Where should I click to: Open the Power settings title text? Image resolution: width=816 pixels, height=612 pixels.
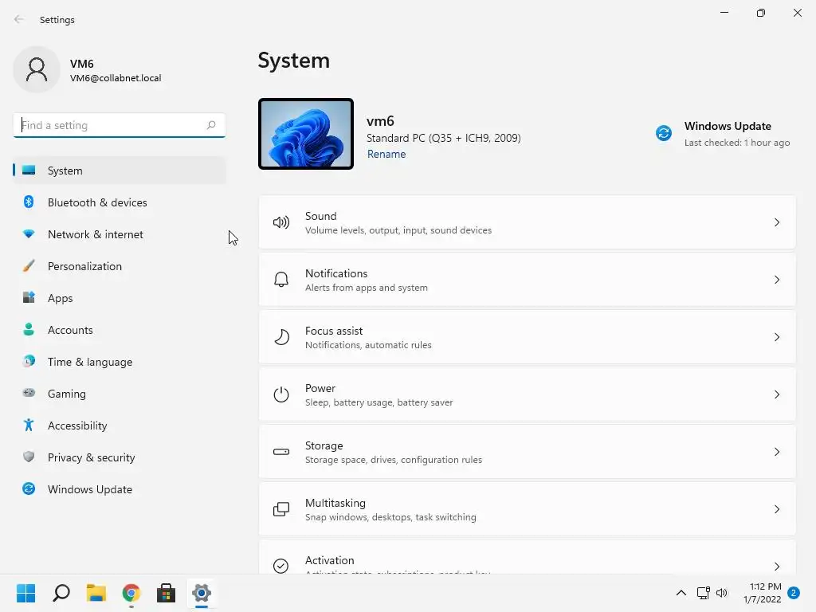[x=320, y=388]
